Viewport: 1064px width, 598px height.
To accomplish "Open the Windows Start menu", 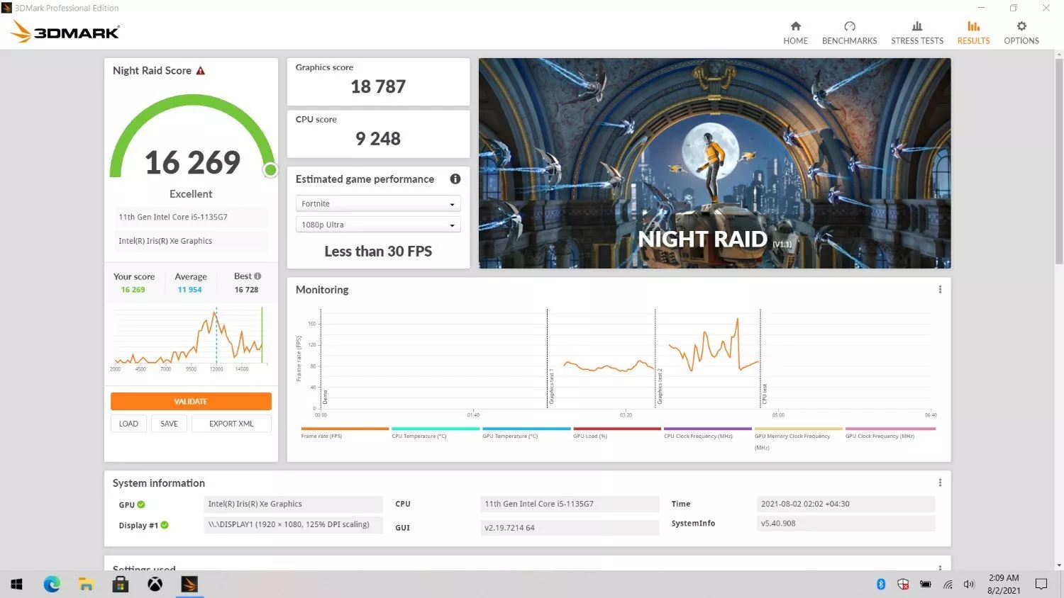I will click(17, 585).
